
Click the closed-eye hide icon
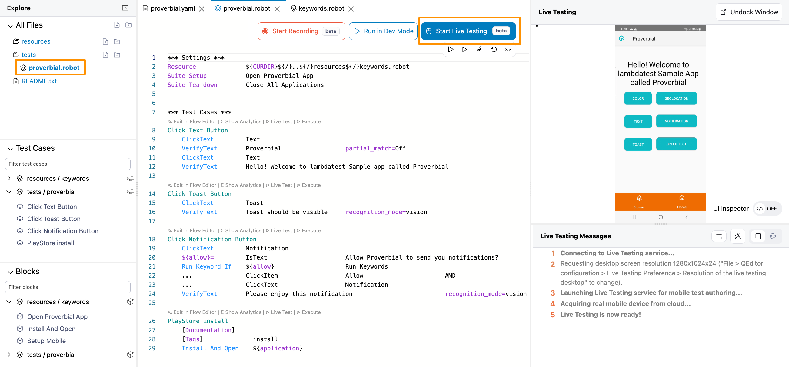508,50
